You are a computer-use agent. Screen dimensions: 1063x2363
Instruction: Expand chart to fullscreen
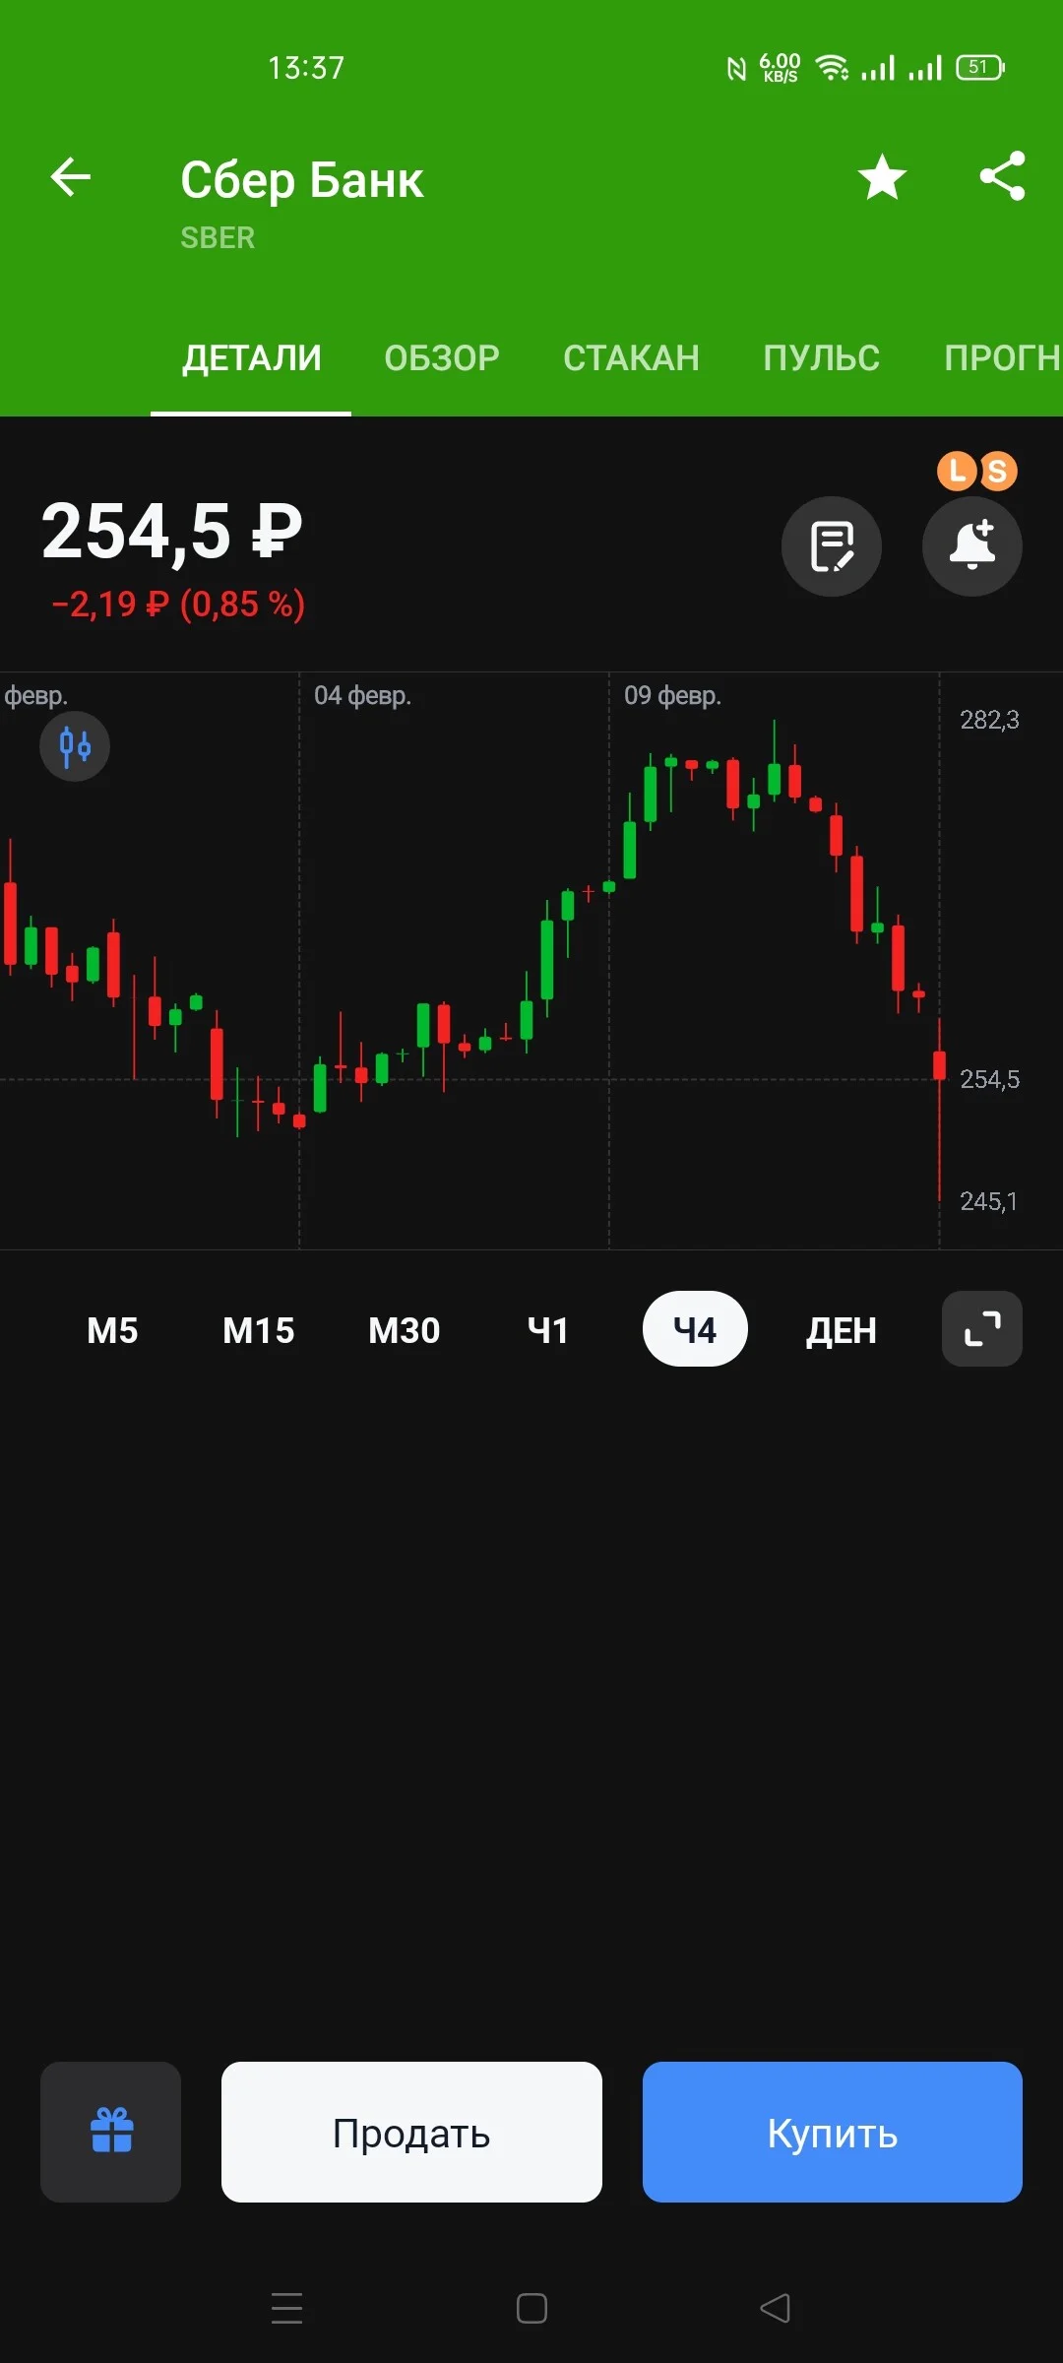(x=982, y=1329)
